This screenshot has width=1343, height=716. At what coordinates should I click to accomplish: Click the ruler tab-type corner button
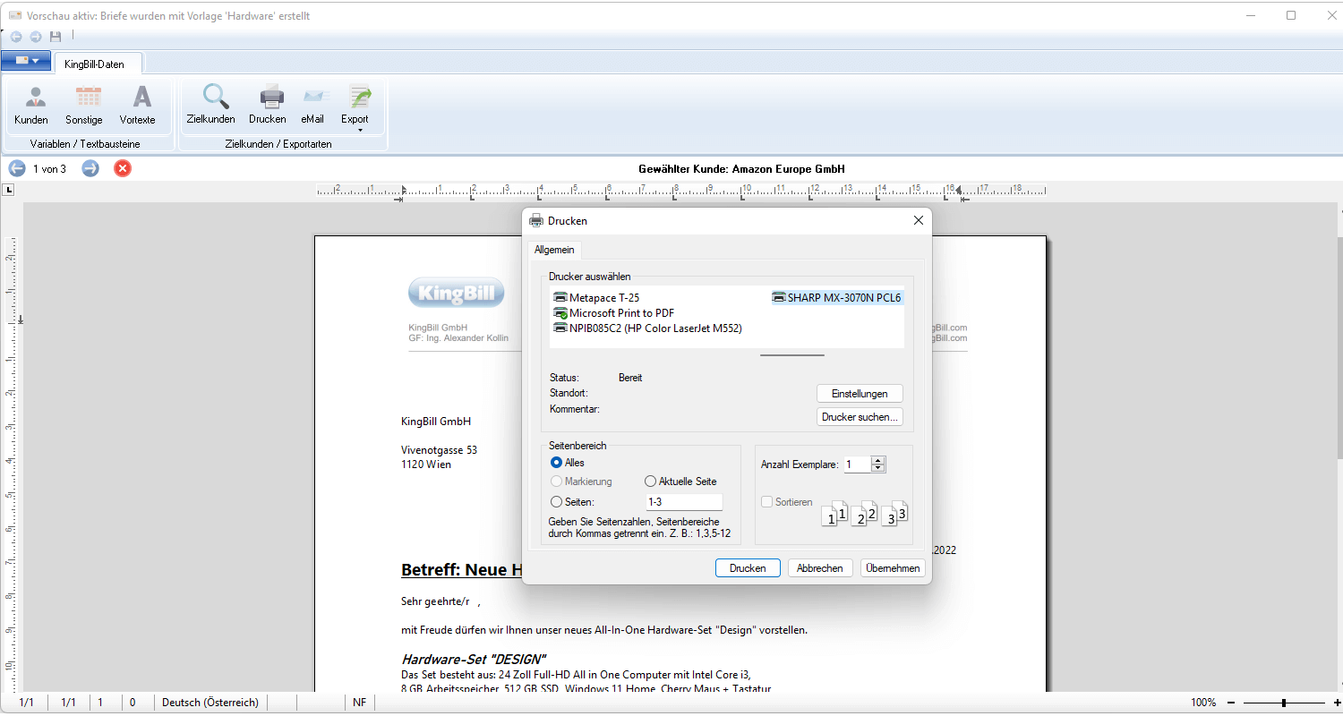[8, 190]
